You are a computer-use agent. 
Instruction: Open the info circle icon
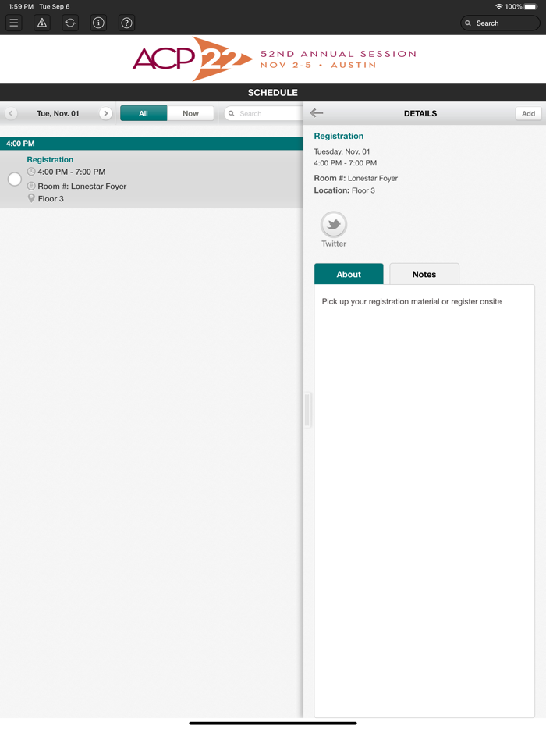pos(98,23)
